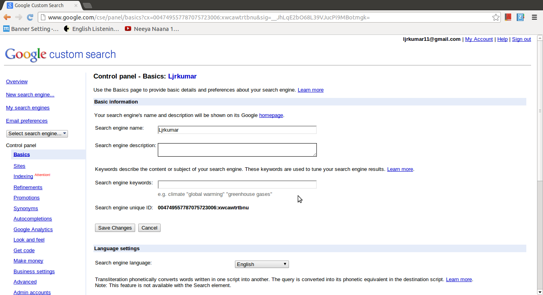Click Learn more about keywords
Image resolution: width=543 pixels, height=295 pixels.
[x=400, y=169]
